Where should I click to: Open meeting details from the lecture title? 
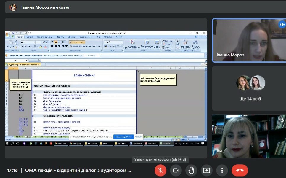[78, 170]
